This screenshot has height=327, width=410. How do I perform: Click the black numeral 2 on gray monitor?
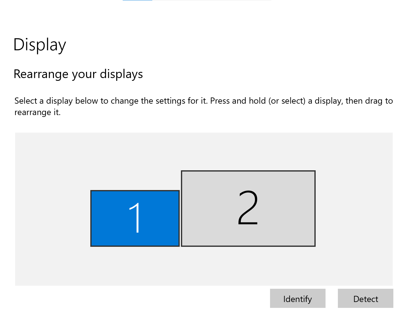[x=248, y=208]
